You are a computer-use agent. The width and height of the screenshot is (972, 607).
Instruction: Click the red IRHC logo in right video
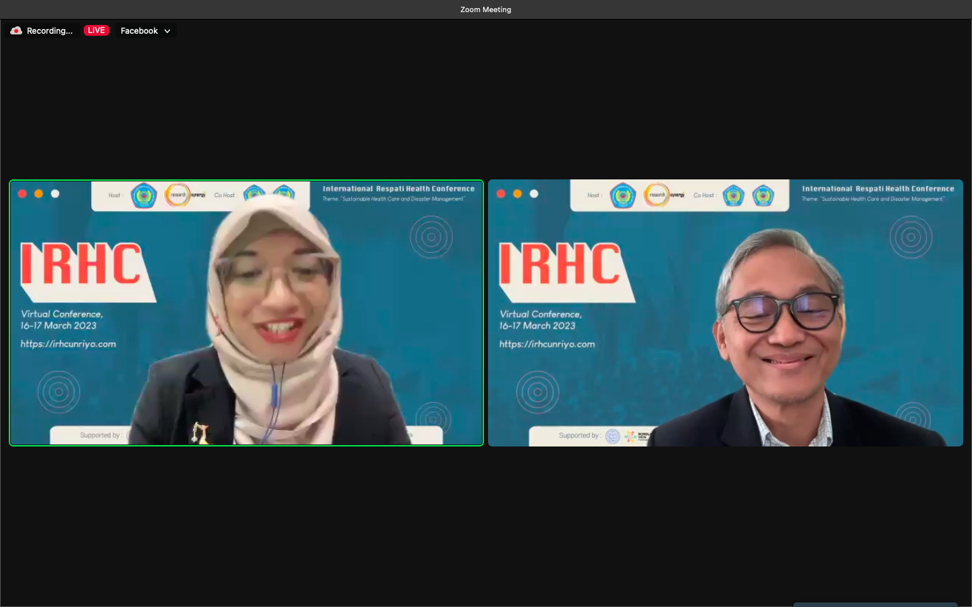[560, 264]
